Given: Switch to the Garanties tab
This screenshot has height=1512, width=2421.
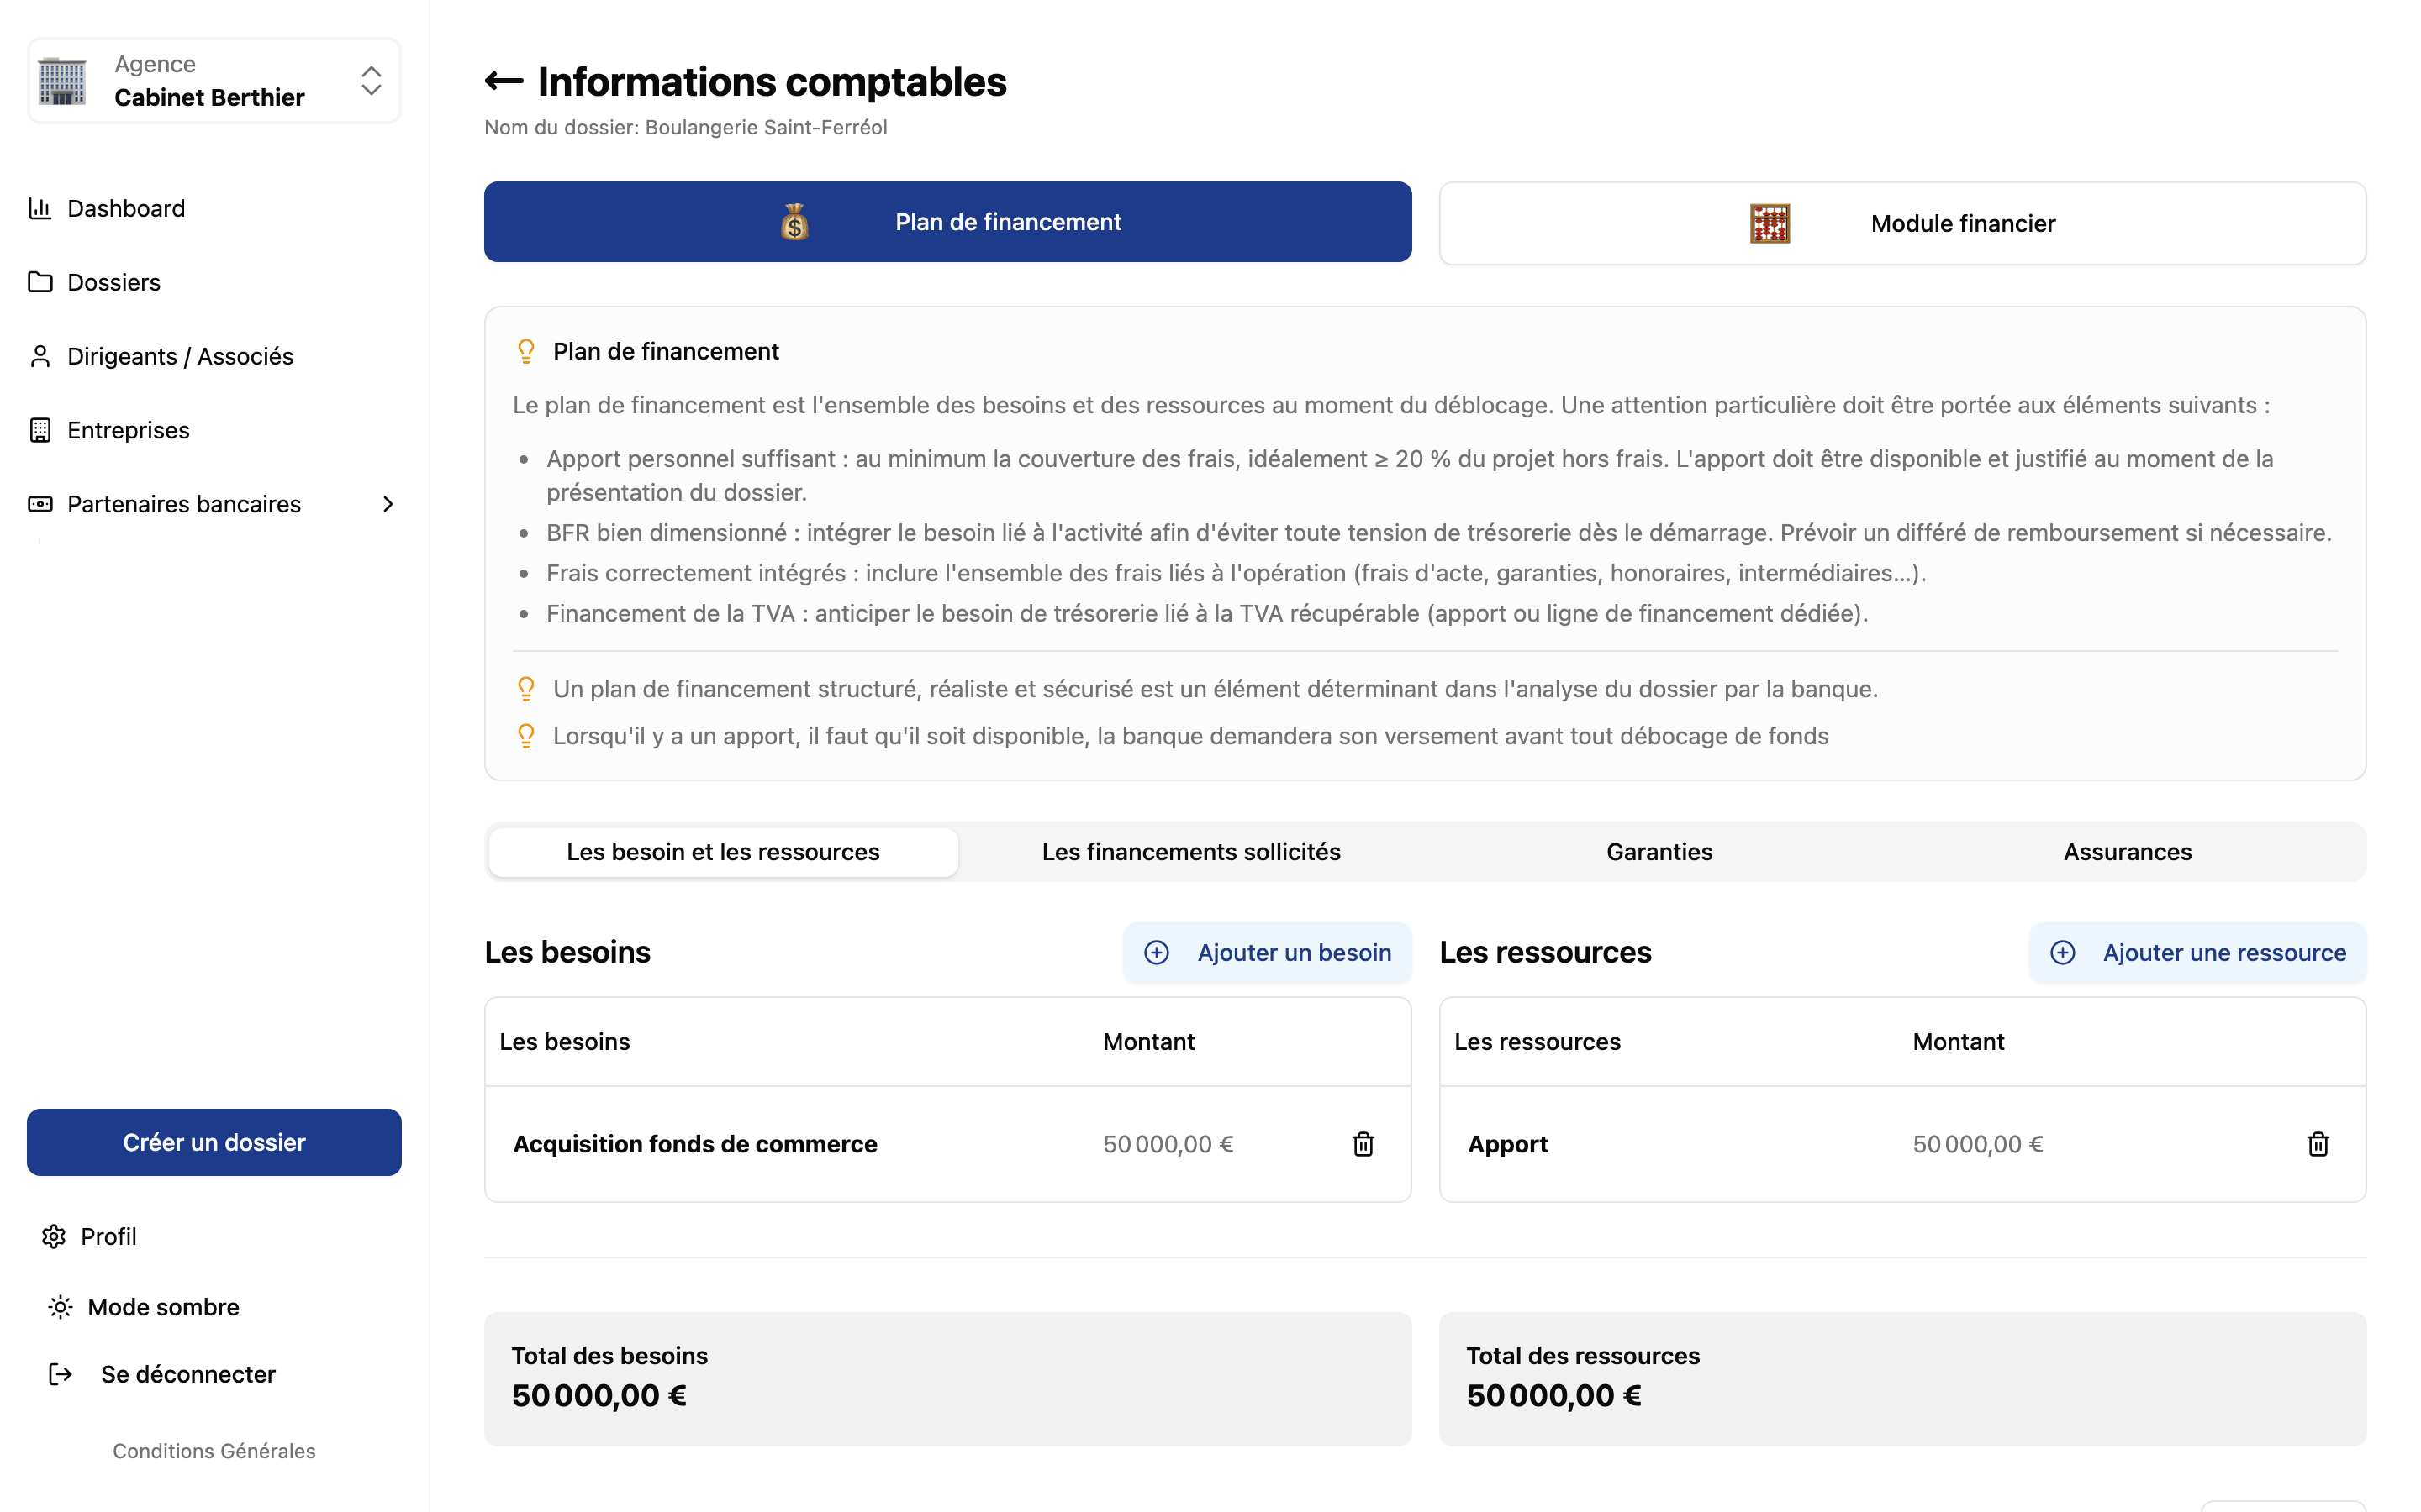Looking at the screenshot, I should click(1659, 852).
